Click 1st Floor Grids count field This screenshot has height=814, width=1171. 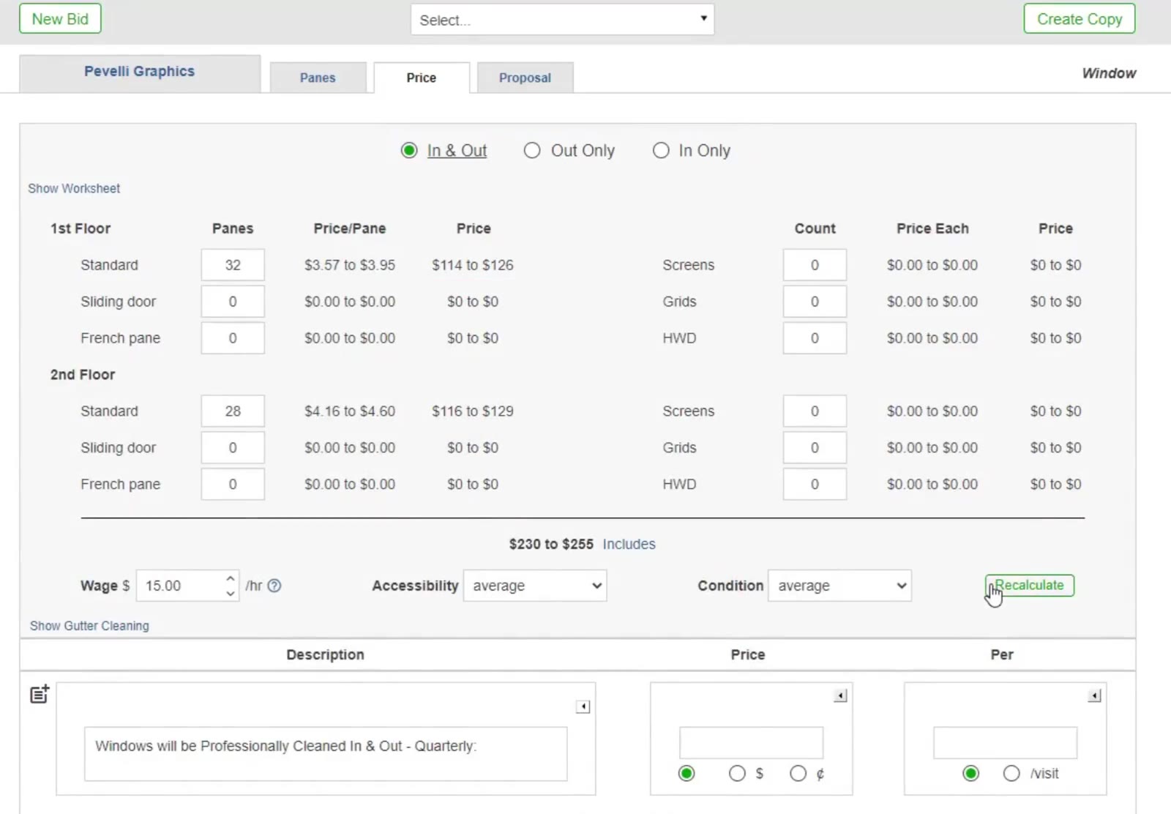(815, 302)
